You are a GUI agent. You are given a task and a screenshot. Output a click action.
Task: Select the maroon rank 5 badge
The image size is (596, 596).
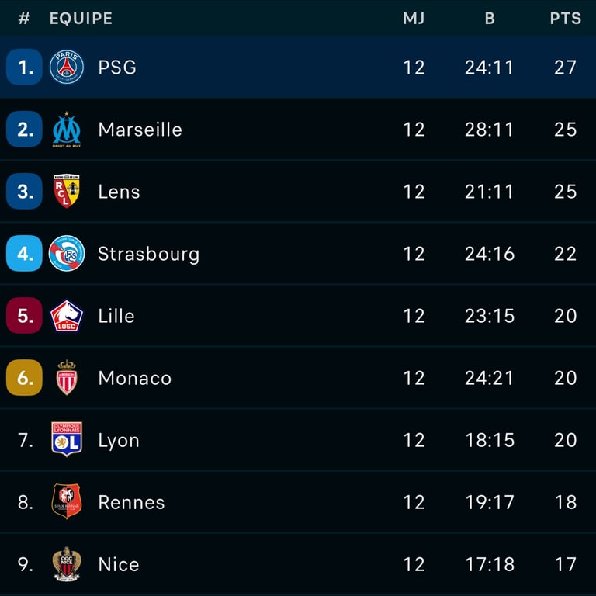(24, 316)
